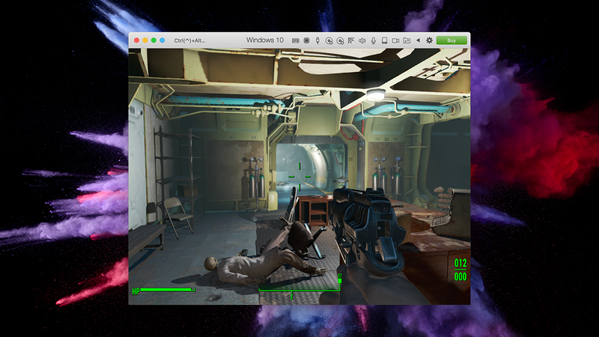
Task: Click the sound speaker icon
Action: point(362,40)
